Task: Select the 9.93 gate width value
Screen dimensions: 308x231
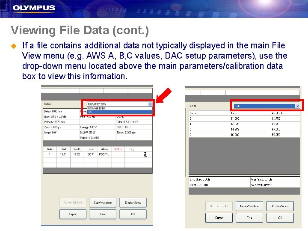Action: pyautogui.click(x=77, y=154)
